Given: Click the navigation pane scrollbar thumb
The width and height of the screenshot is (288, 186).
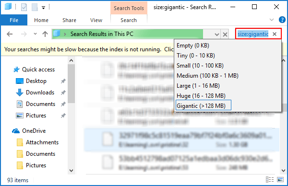Looking at the screenshot, I should coord(71,83).
